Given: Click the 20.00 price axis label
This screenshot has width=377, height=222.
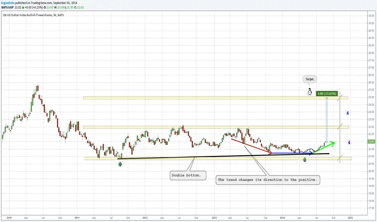Looking at the screenshot, I should click(371, 172).
